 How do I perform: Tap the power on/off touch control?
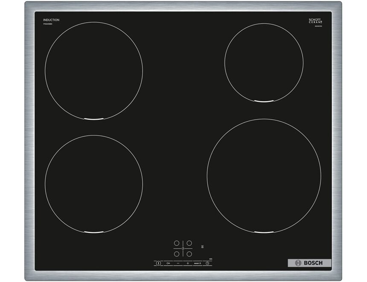[158, 263]
